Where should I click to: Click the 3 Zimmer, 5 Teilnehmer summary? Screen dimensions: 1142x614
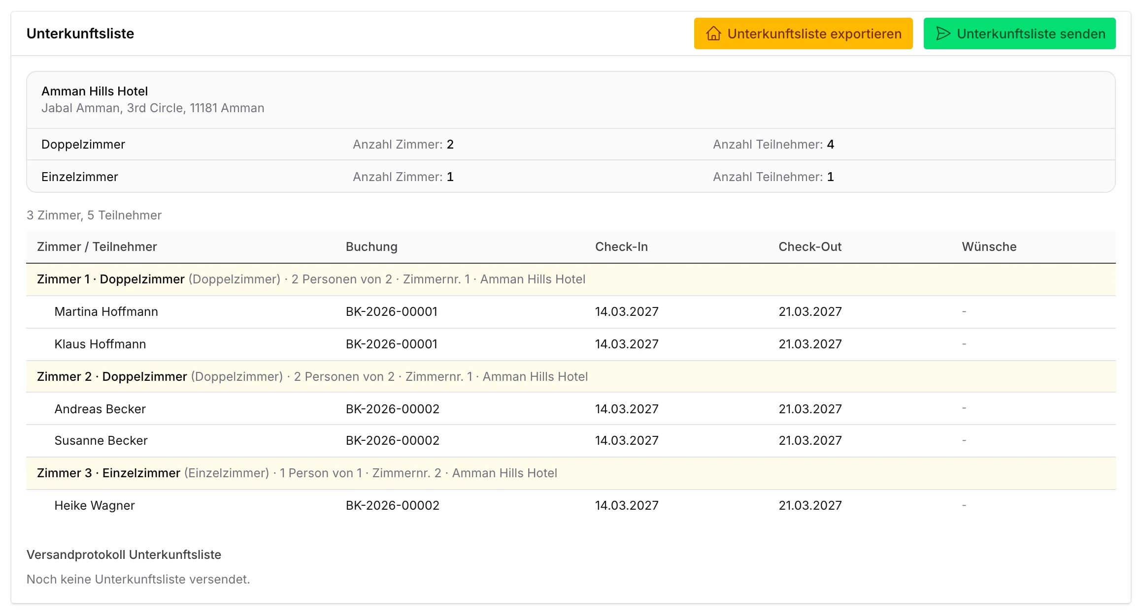tap(94, 215)
